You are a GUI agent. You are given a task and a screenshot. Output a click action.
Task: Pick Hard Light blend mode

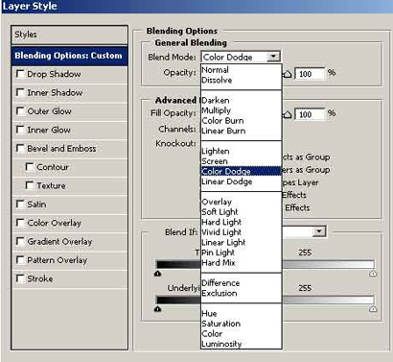(x=241, y=222)
